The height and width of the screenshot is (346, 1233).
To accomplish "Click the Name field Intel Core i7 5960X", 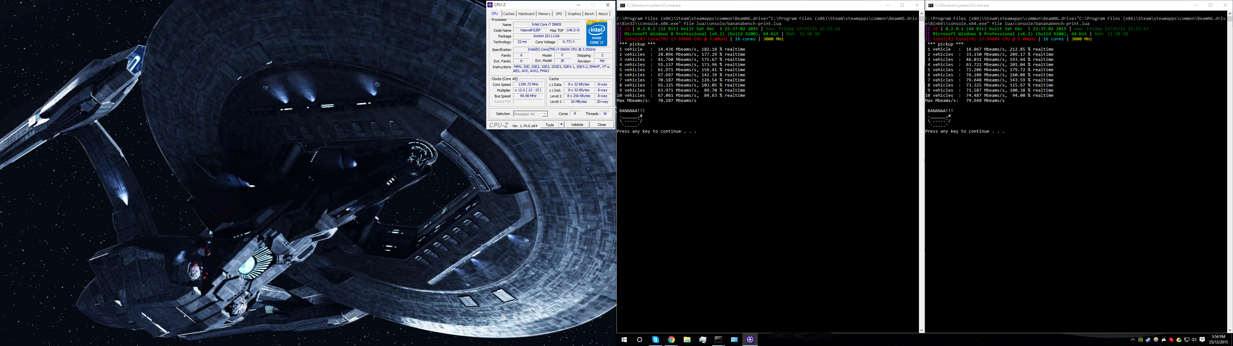I will coord(547,24).
